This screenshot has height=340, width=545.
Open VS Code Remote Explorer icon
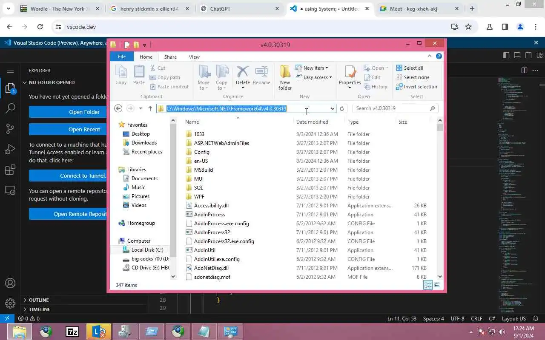[x=10, y=191]
